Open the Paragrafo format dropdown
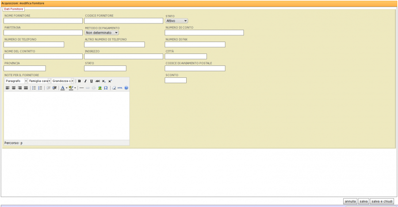The width and height of the screenshot is (398, 207). [16, 81]
